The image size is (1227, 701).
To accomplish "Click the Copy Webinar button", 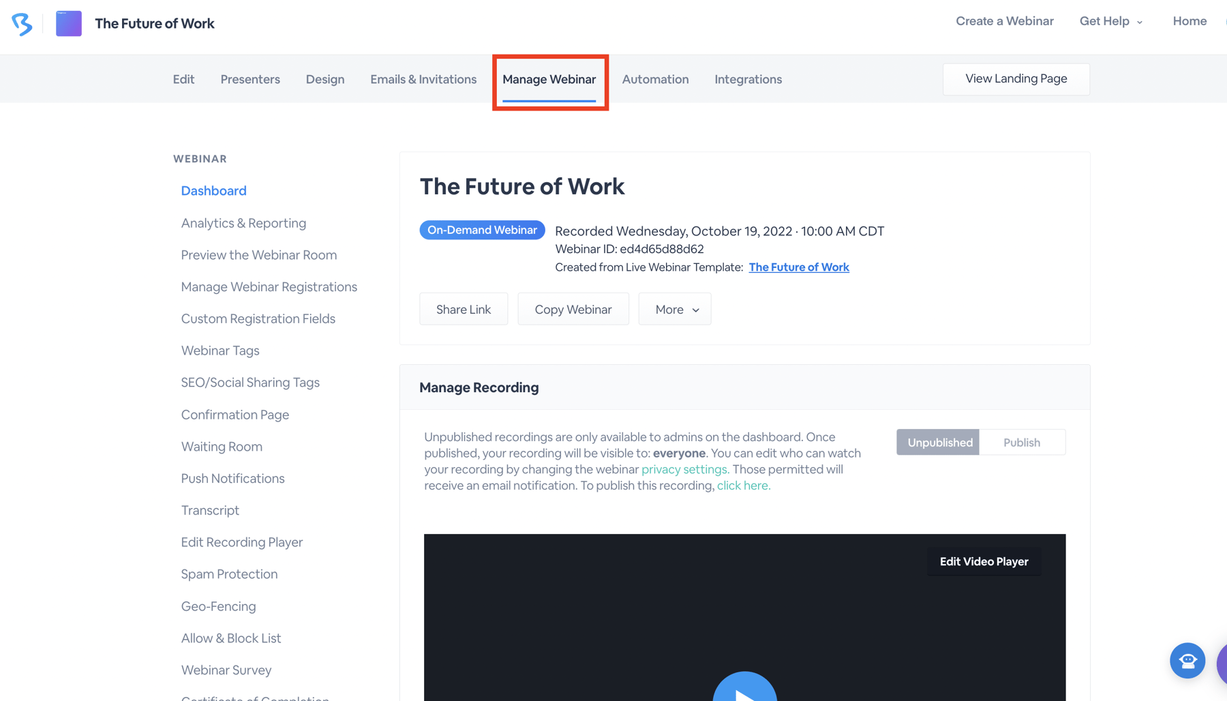I will pyautogui.click(x=573, y=310).
